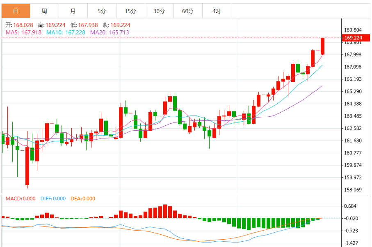Screen dimensions: 372x247
Task: Click the 低: 167.938 low value
Action: (x=84, y=25)
